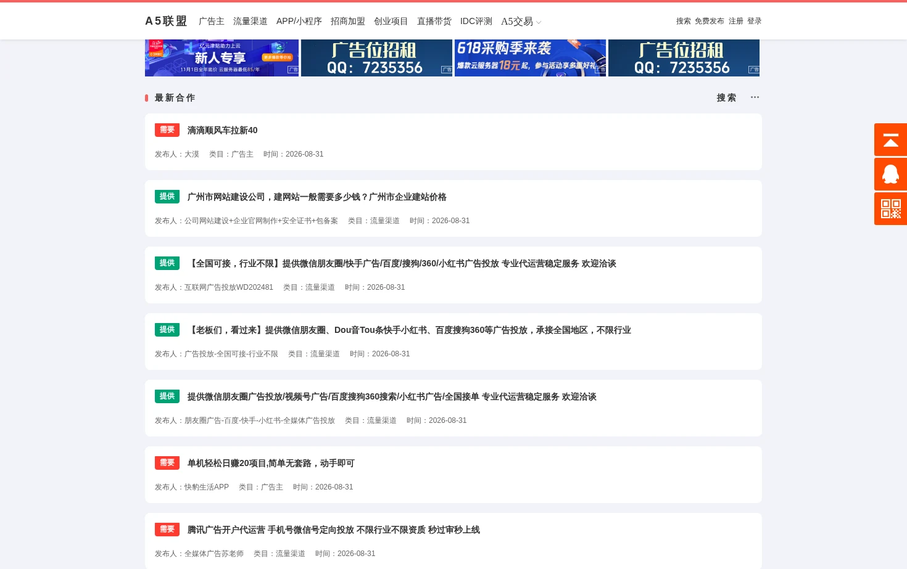The image size is (907, 569).
Task: Click 类目：广告主 on 滴滴顺风车 post
Action: pyautogui.click(x=231, y=154)
